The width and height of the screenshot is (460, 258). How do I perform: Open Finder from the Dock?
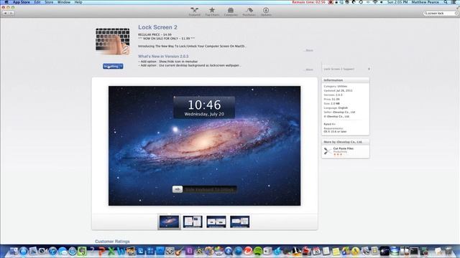coord(14,251)
